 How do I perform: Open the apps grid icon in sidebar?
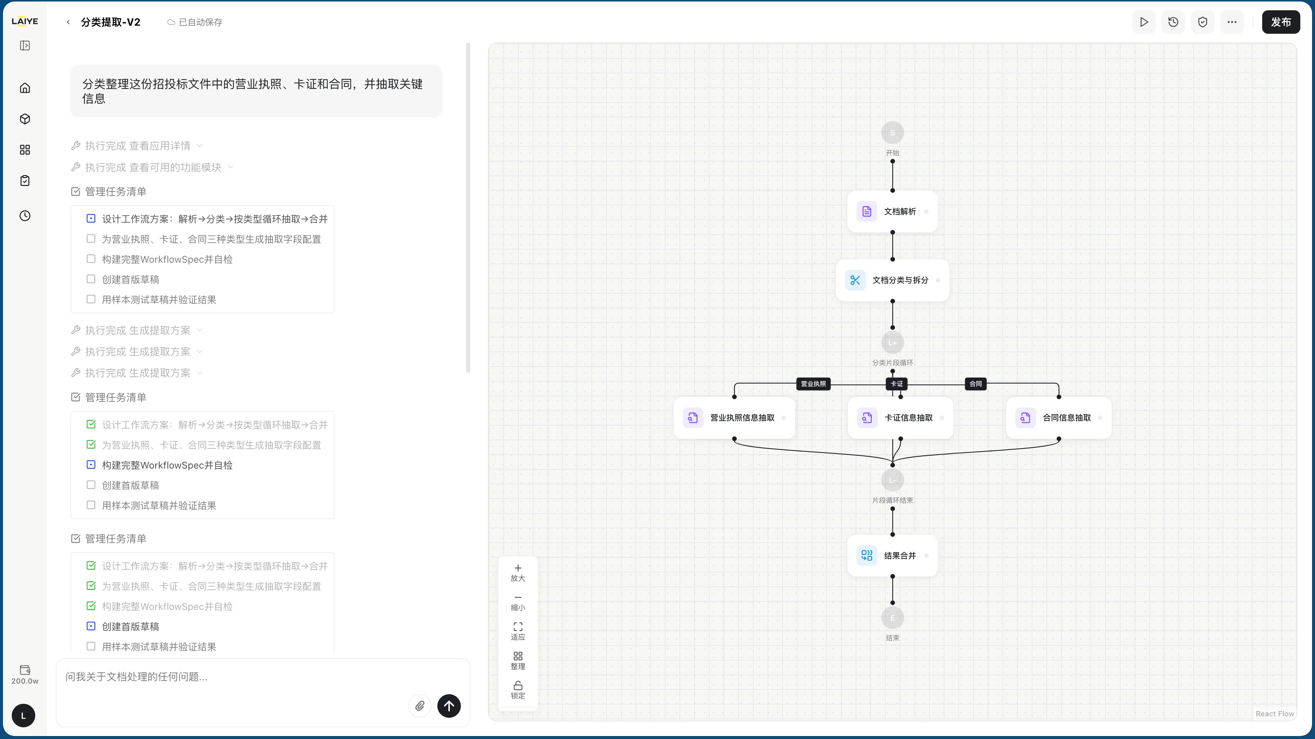(x=25, y=150)
